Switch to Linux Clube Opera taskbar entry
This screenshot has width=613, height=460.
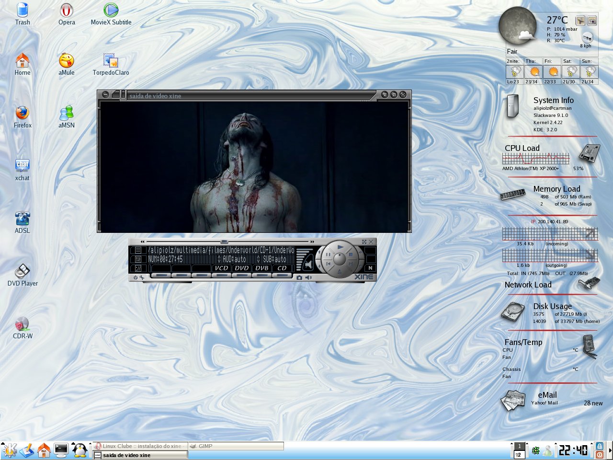[140, 446]
